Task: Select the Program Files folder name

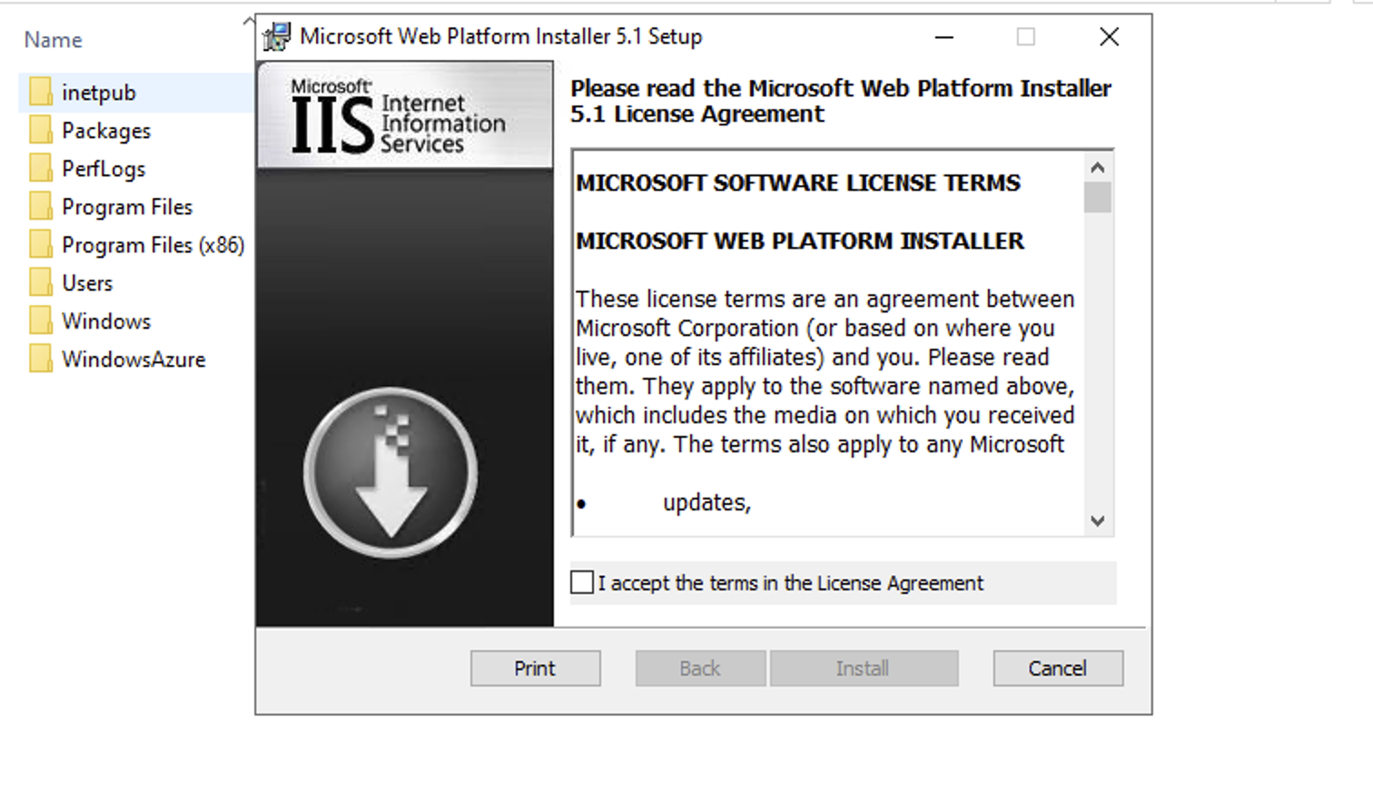Action: tap(127, 207)
